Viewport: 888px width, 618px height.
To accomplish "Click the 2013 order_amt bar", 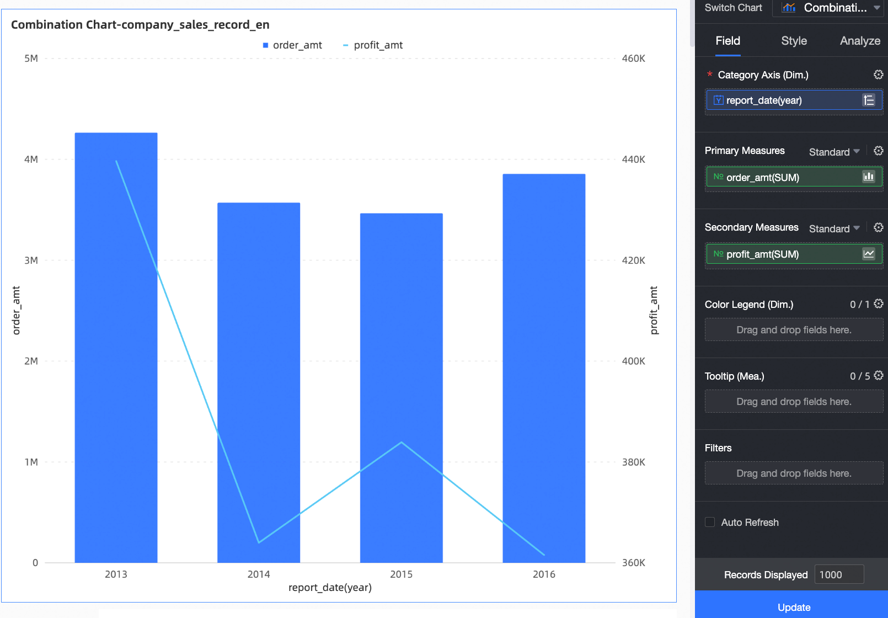I will pos(116,348).
